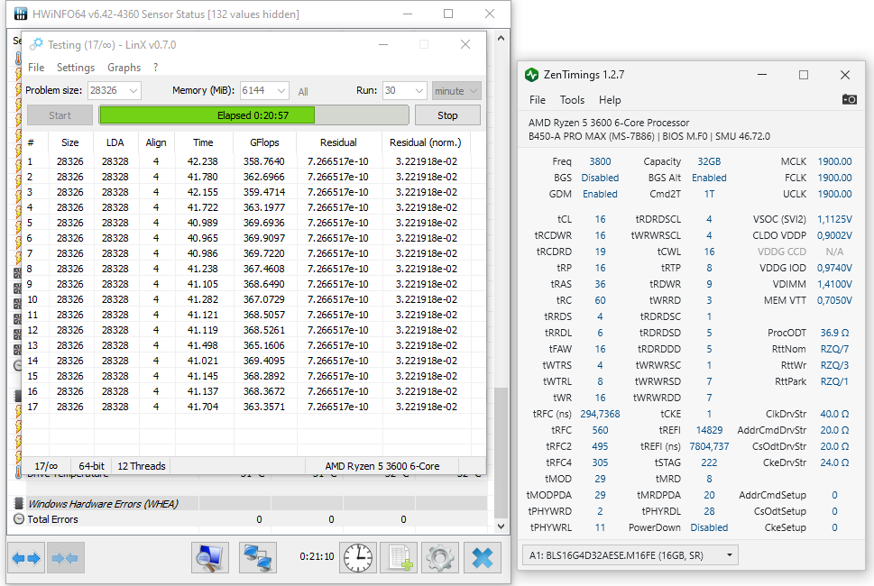Click the HWiNFO64 title bar app icon
The image size is (874, 586).
coord(20,14)
